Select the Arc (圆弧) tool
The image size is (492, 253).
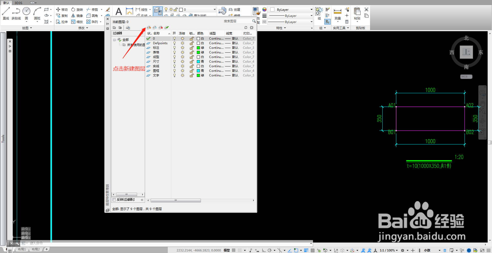coord(37,13)
